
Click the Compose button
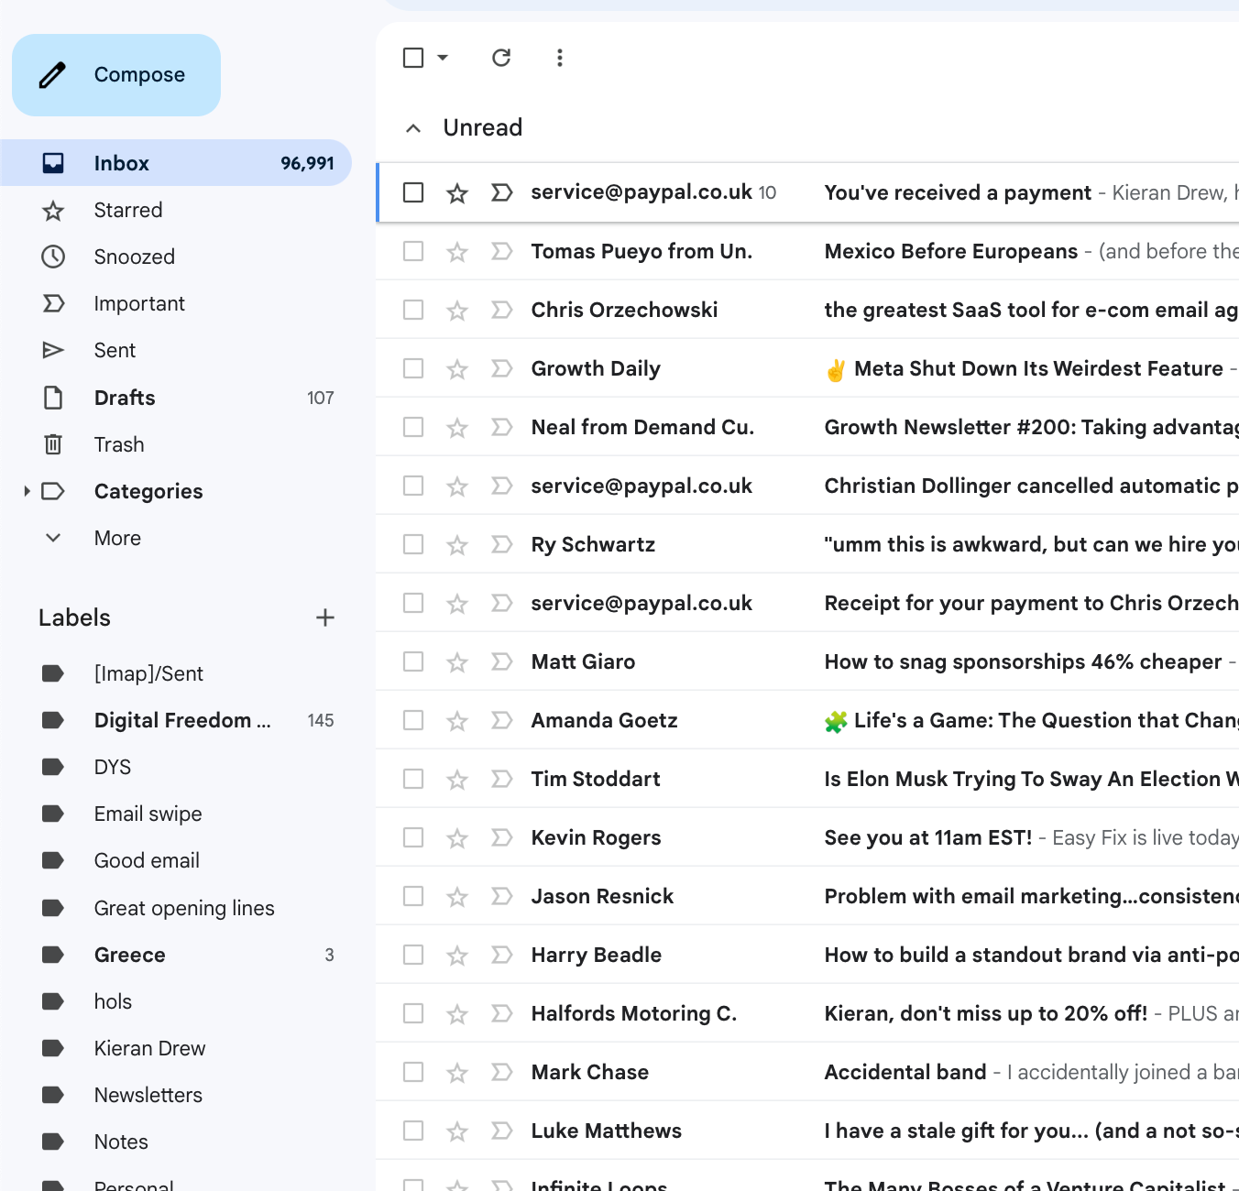[x=116, y=75]
